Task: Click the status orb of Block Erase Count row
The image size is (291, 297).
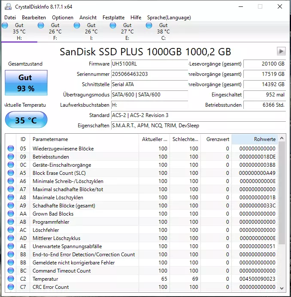Action: tap(11, 173)
